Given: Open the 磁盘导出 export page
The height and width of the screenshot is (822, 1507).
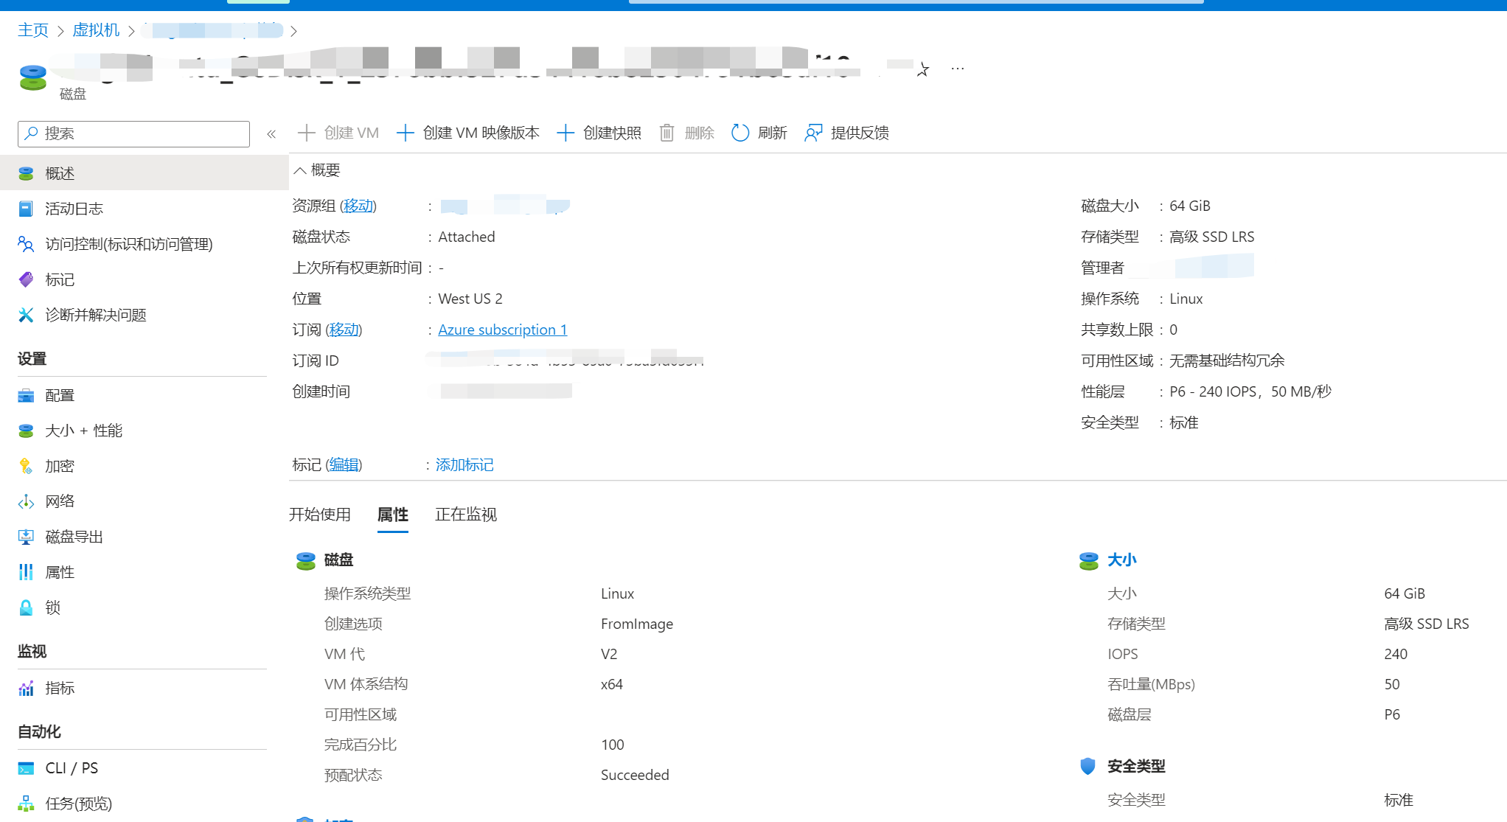Looking at the screenshot, I should pyautogui.click(x=73, y=536).
